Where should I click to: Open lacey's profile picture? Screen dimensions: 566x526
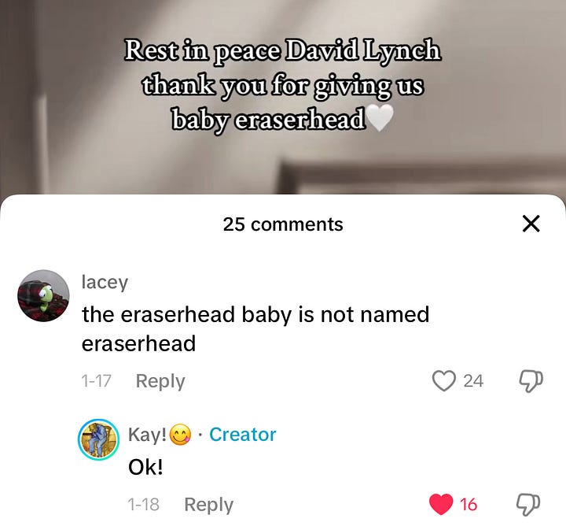43,296
